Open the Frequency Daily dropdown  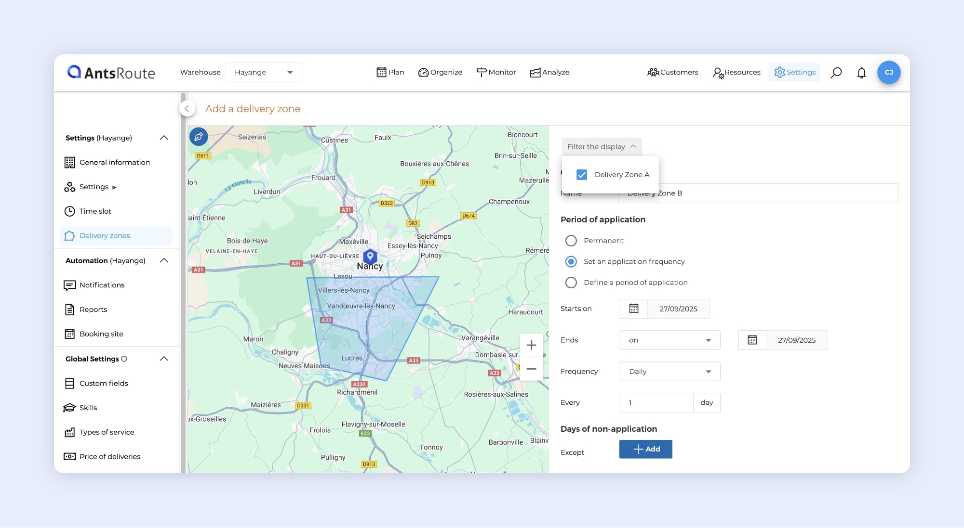tap(669, 372)
